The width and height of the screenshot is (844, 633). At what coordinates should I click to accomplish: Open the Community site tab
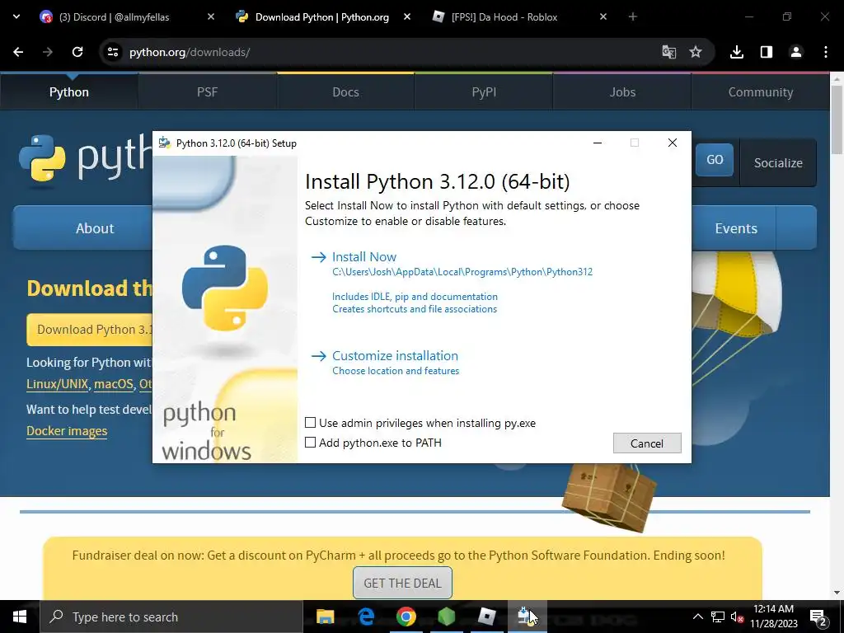coord(761,92)
